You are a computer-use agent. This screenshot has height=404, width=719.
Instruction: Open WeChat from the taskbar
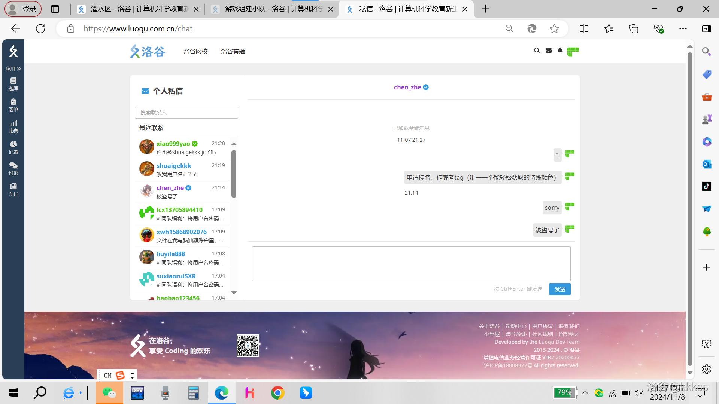[109, 393]
